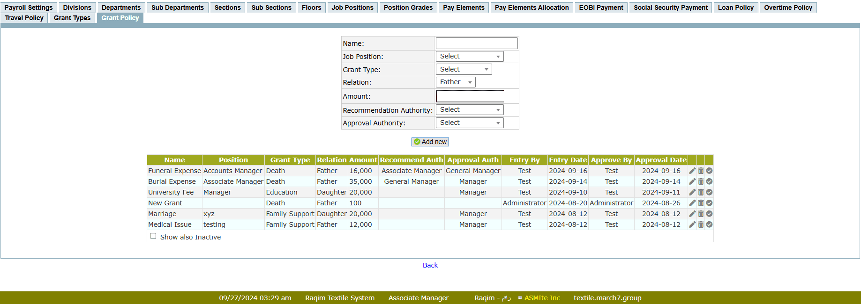The image size is (861, 304).
Task: Switch to the Grant Types tab
Action: [72, 18]
